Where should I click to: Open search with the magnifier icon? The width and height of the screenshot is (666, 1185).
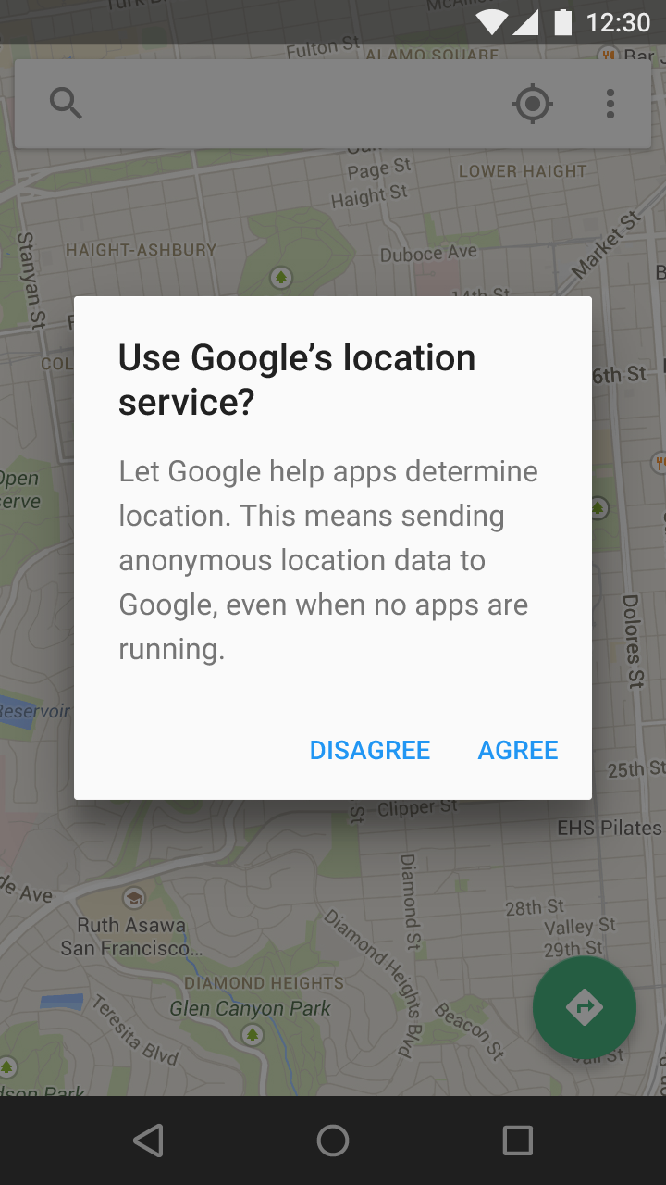coord(67,104)
